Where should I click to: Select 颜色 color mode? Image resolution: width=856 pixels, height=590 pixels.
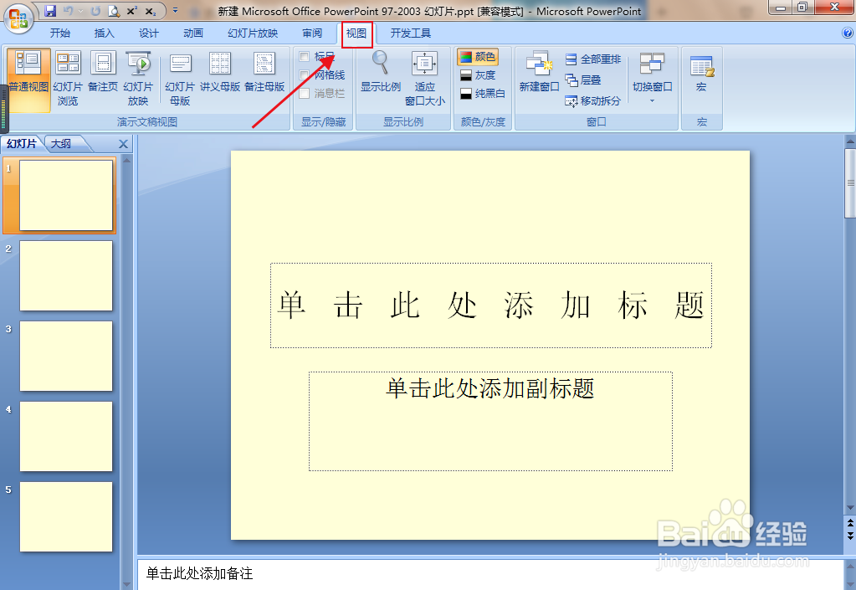tap(478, 57)
